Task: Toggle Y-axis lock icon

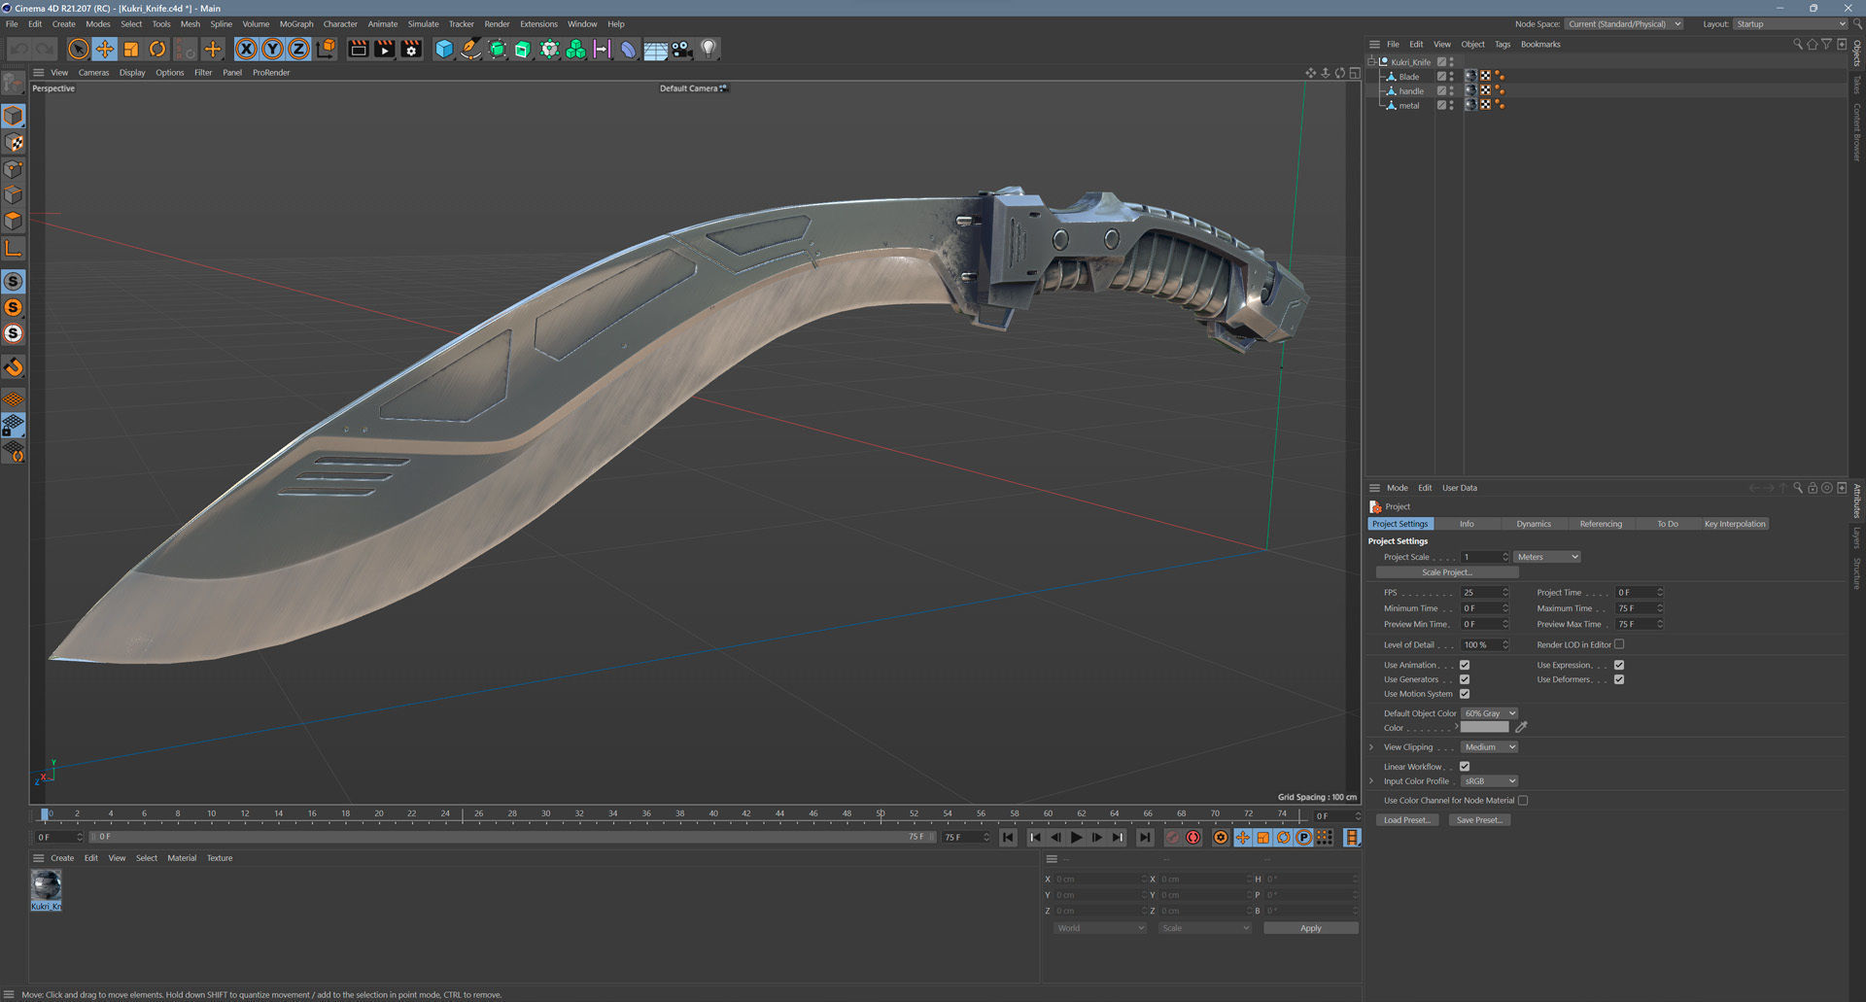Action: coord(273,49)
